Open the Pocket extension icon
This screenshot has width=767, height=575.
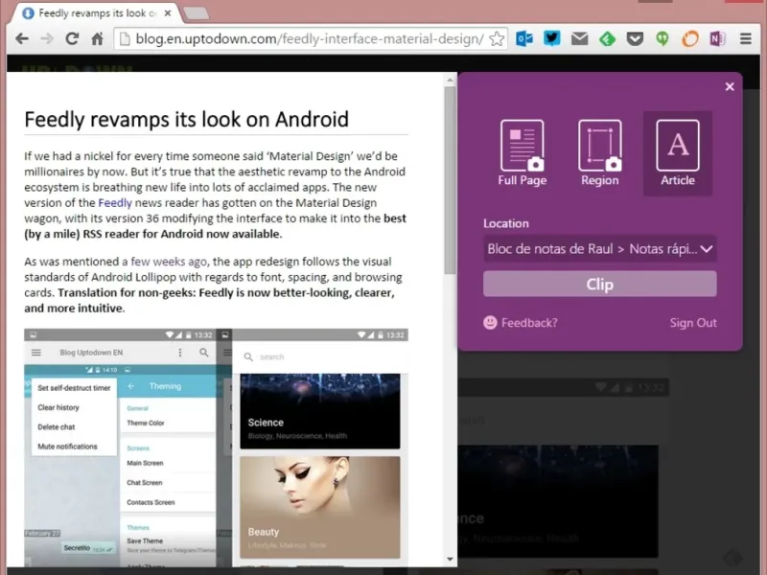pyautogui.click(x=635, y=38)
